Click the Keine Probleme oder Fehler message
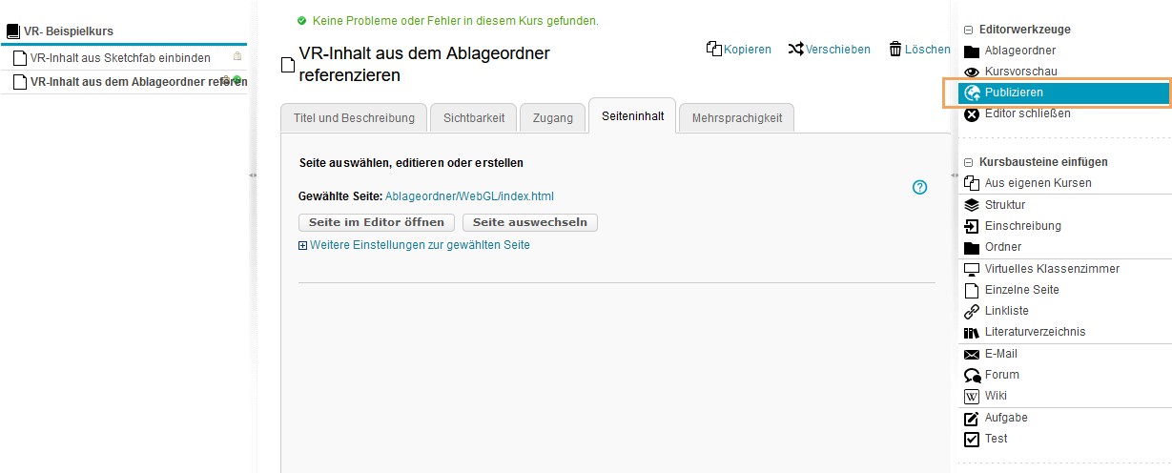The width and height of the screenshot is (1172, 473). [456, 20]
